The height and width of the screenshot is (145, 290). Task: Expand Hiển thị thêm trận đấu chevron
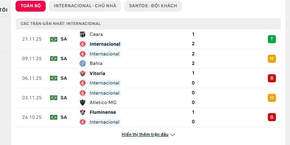(173, 135)
